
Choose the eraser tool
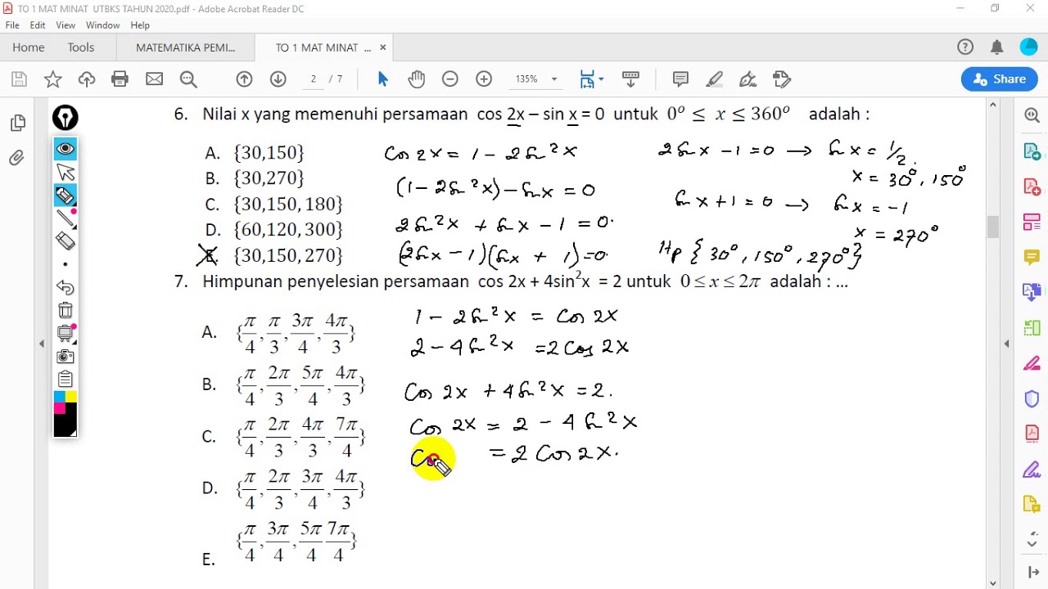(x=65, y=241)
